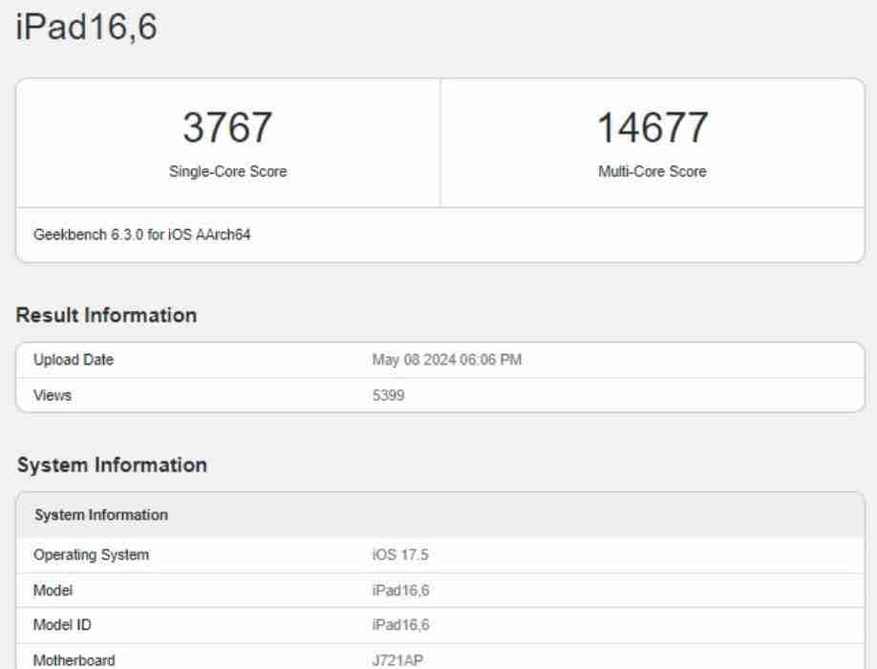Select the iOS 17.5 value
This screenshot has height=669, width=877.
400,555
